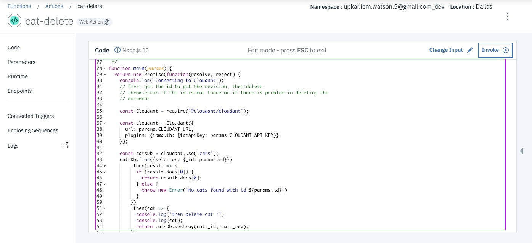This screenshot has width=532, height=243.
Task: Click the throw new Error line
Action: [214, 190]
